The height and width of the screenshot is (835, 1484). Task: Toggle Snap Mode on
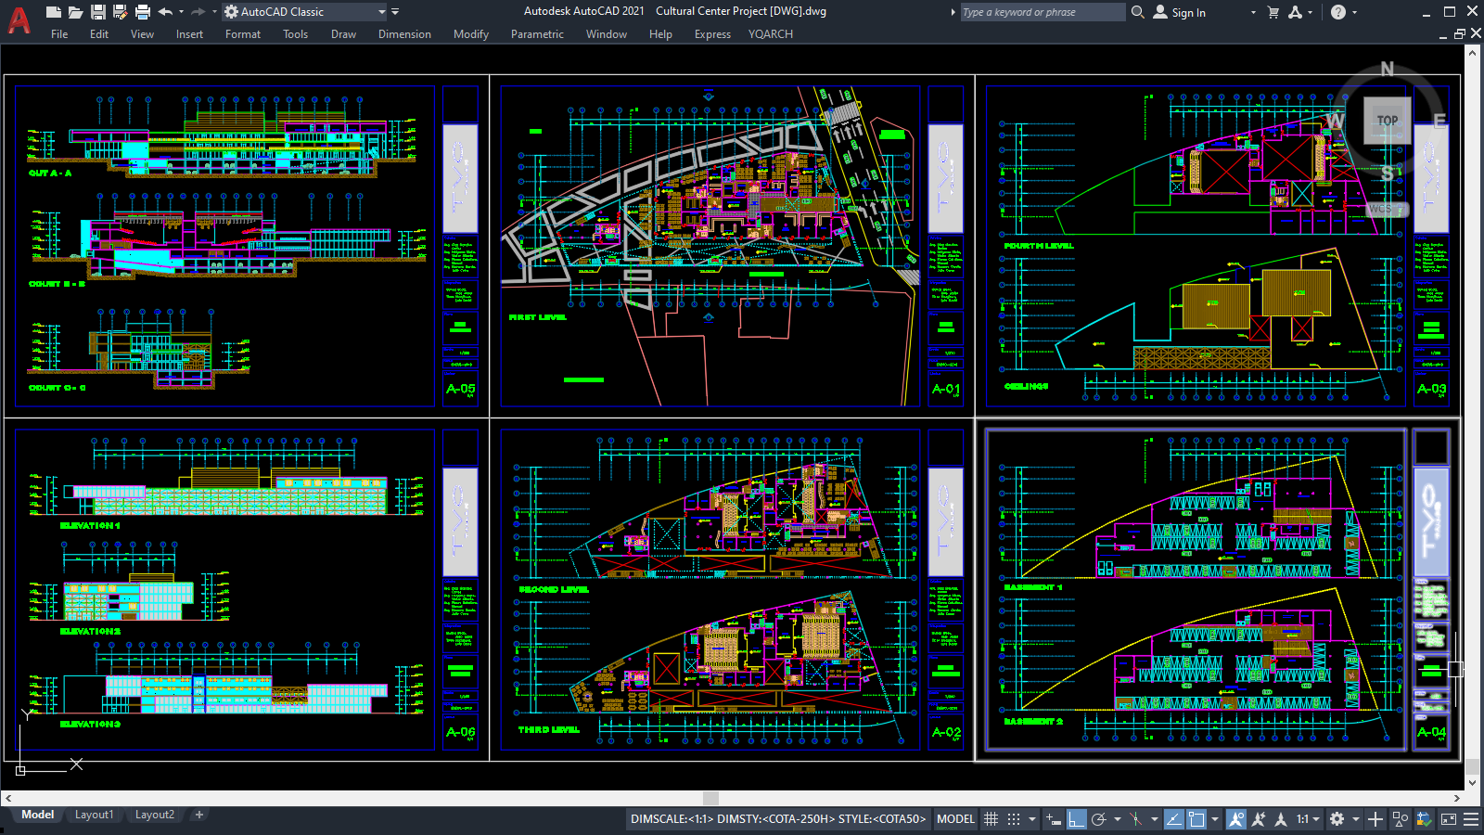coord(1014,819)
